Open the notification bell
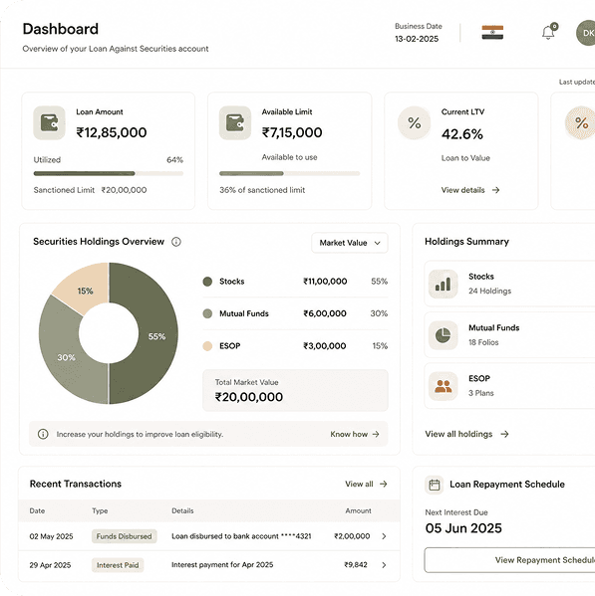This screenshot has height=596, width=595. pos(548,32)
